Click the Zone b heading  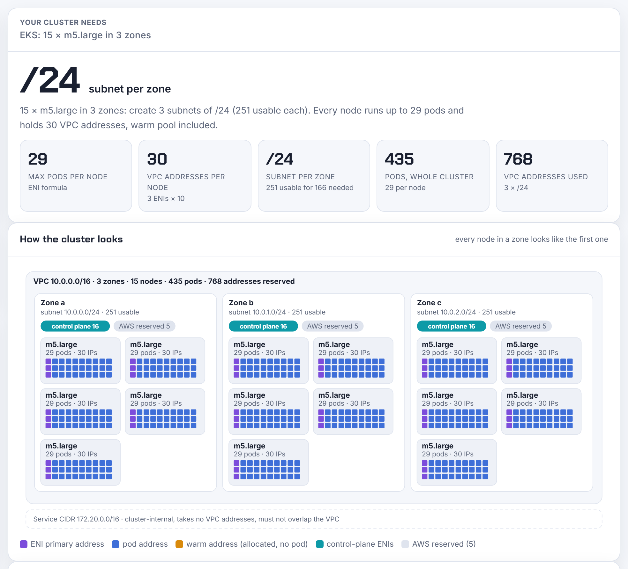tap(241, 303)
